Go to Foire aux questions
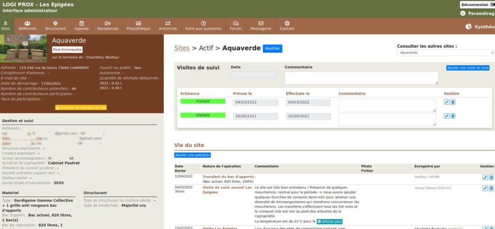The width and height of the screenshot is (495, 229). tap(203, 26)
